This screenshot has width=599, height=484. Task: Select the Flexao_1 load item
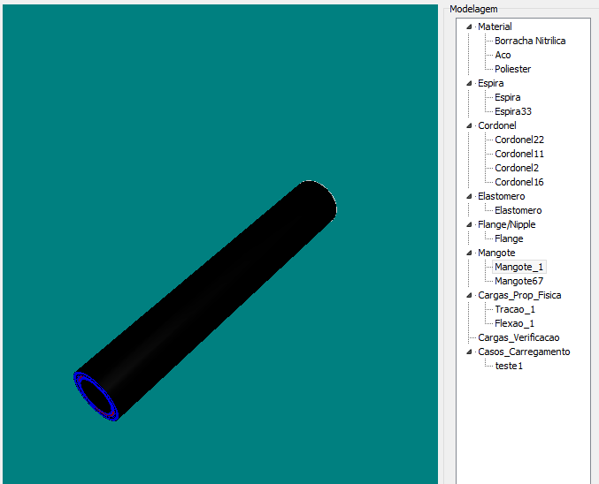coord(514,323)
